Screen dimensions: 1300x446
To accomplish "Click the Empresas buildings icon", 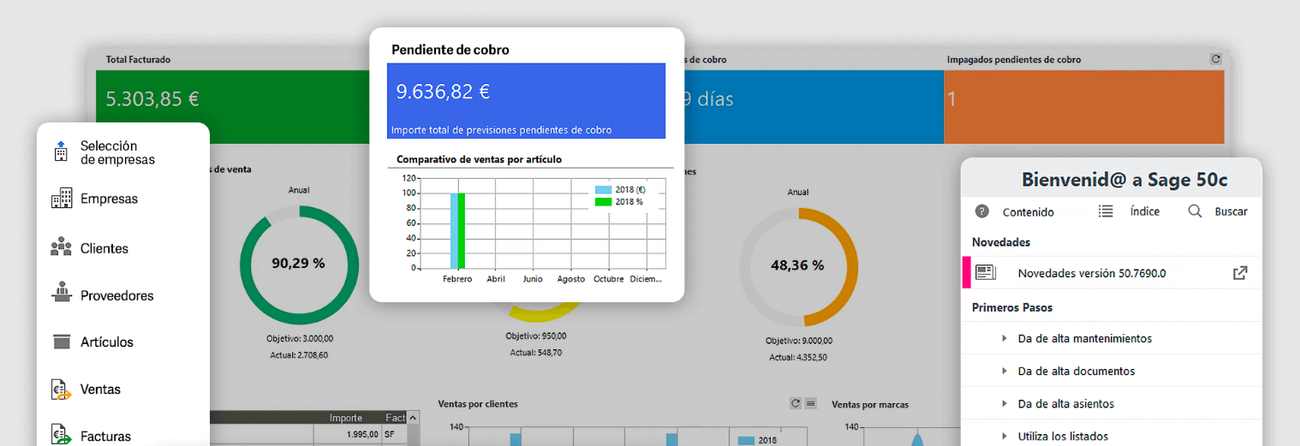I will pos(62,199).
